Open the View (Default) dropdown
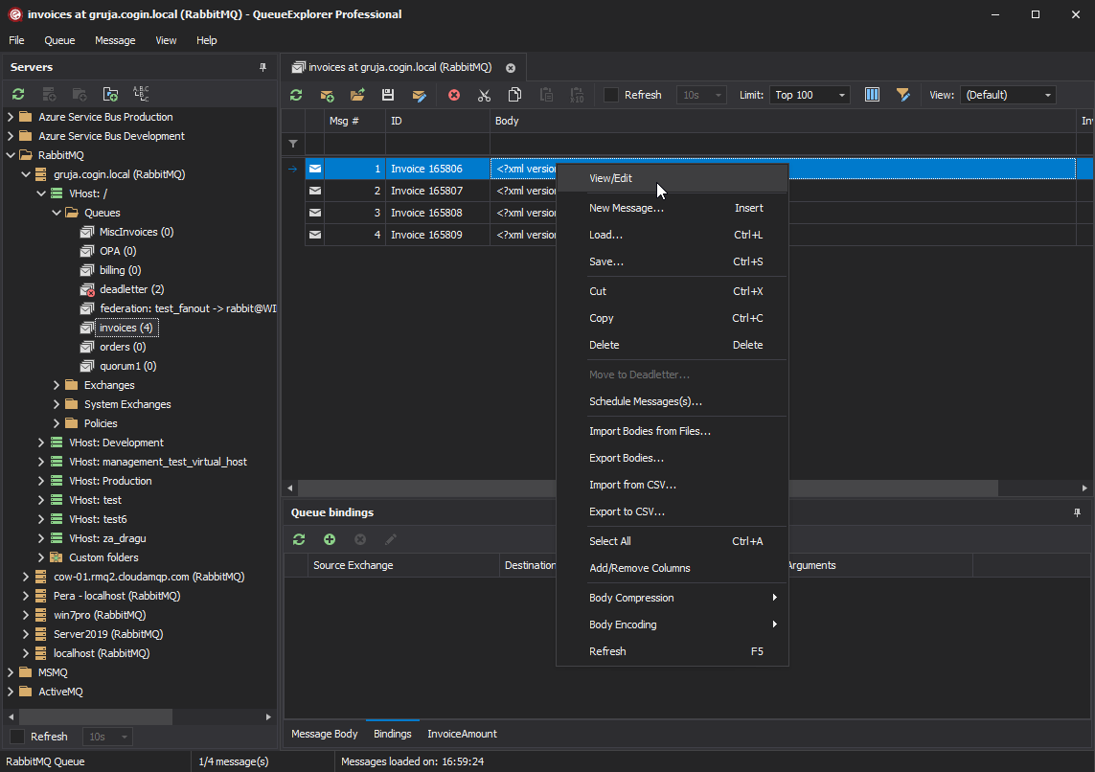The width and height of the screenshot is (1095, 772). (1008, 95)
